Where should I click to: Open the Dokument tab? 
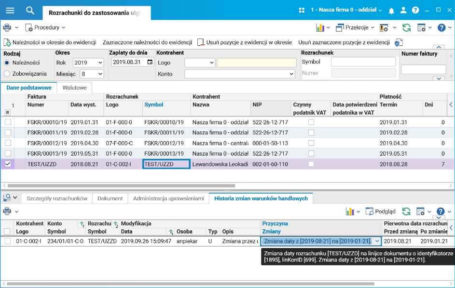[110, 198]
